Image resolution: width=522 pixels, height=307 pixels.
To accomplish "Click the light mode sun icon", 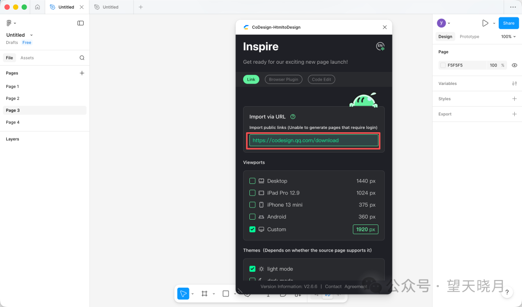I will (261, 269).
